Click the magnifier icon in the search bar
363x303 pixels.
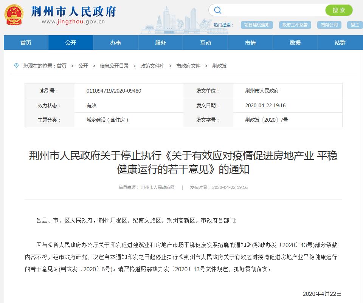pyautogui.click(x=217, y=10)
